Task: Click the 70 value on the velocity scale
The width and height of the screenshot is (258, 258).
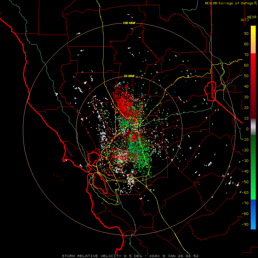Action: click(x=246, y=55)
